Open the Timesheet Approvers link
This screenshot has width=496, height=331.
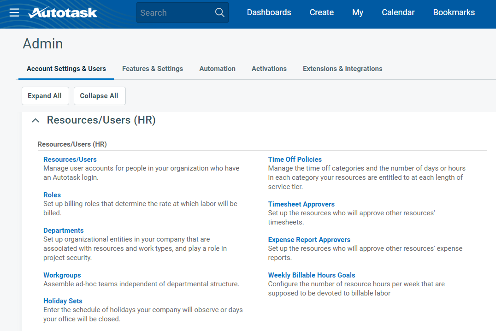pyautogui.click(x=301, y=204)
